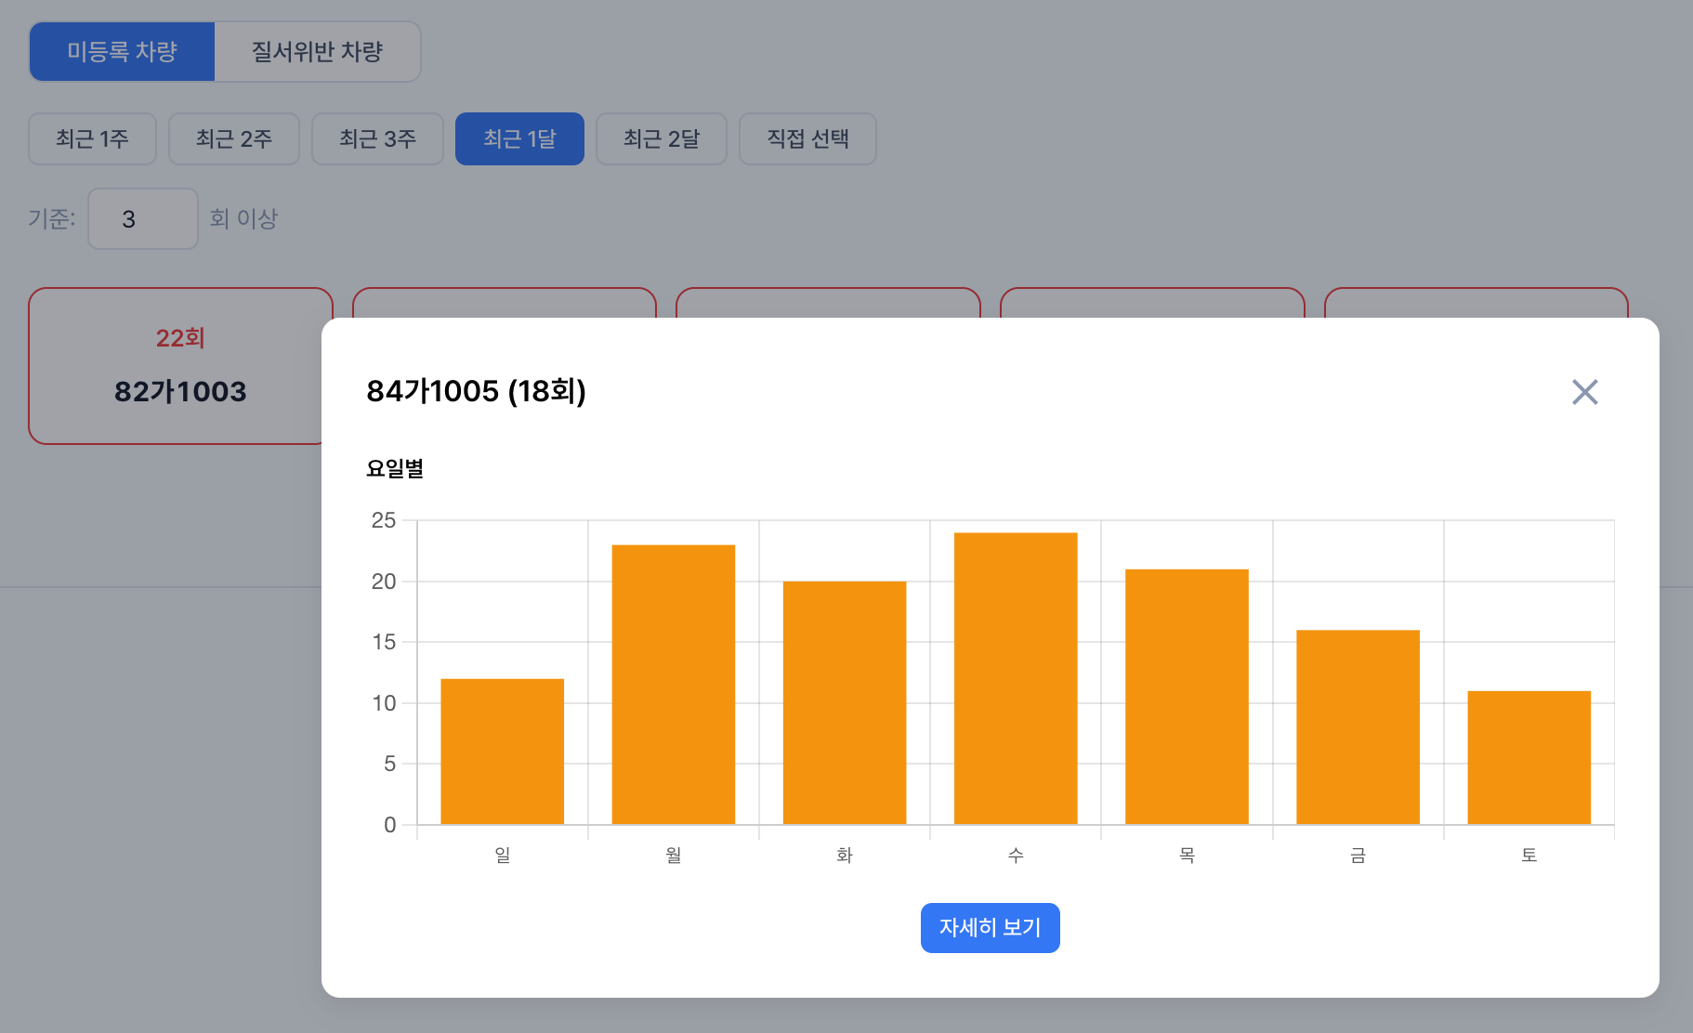1693x1033 pixels.
Task: Apply the 최근 2달 filter
Action: tap(662, 138)
